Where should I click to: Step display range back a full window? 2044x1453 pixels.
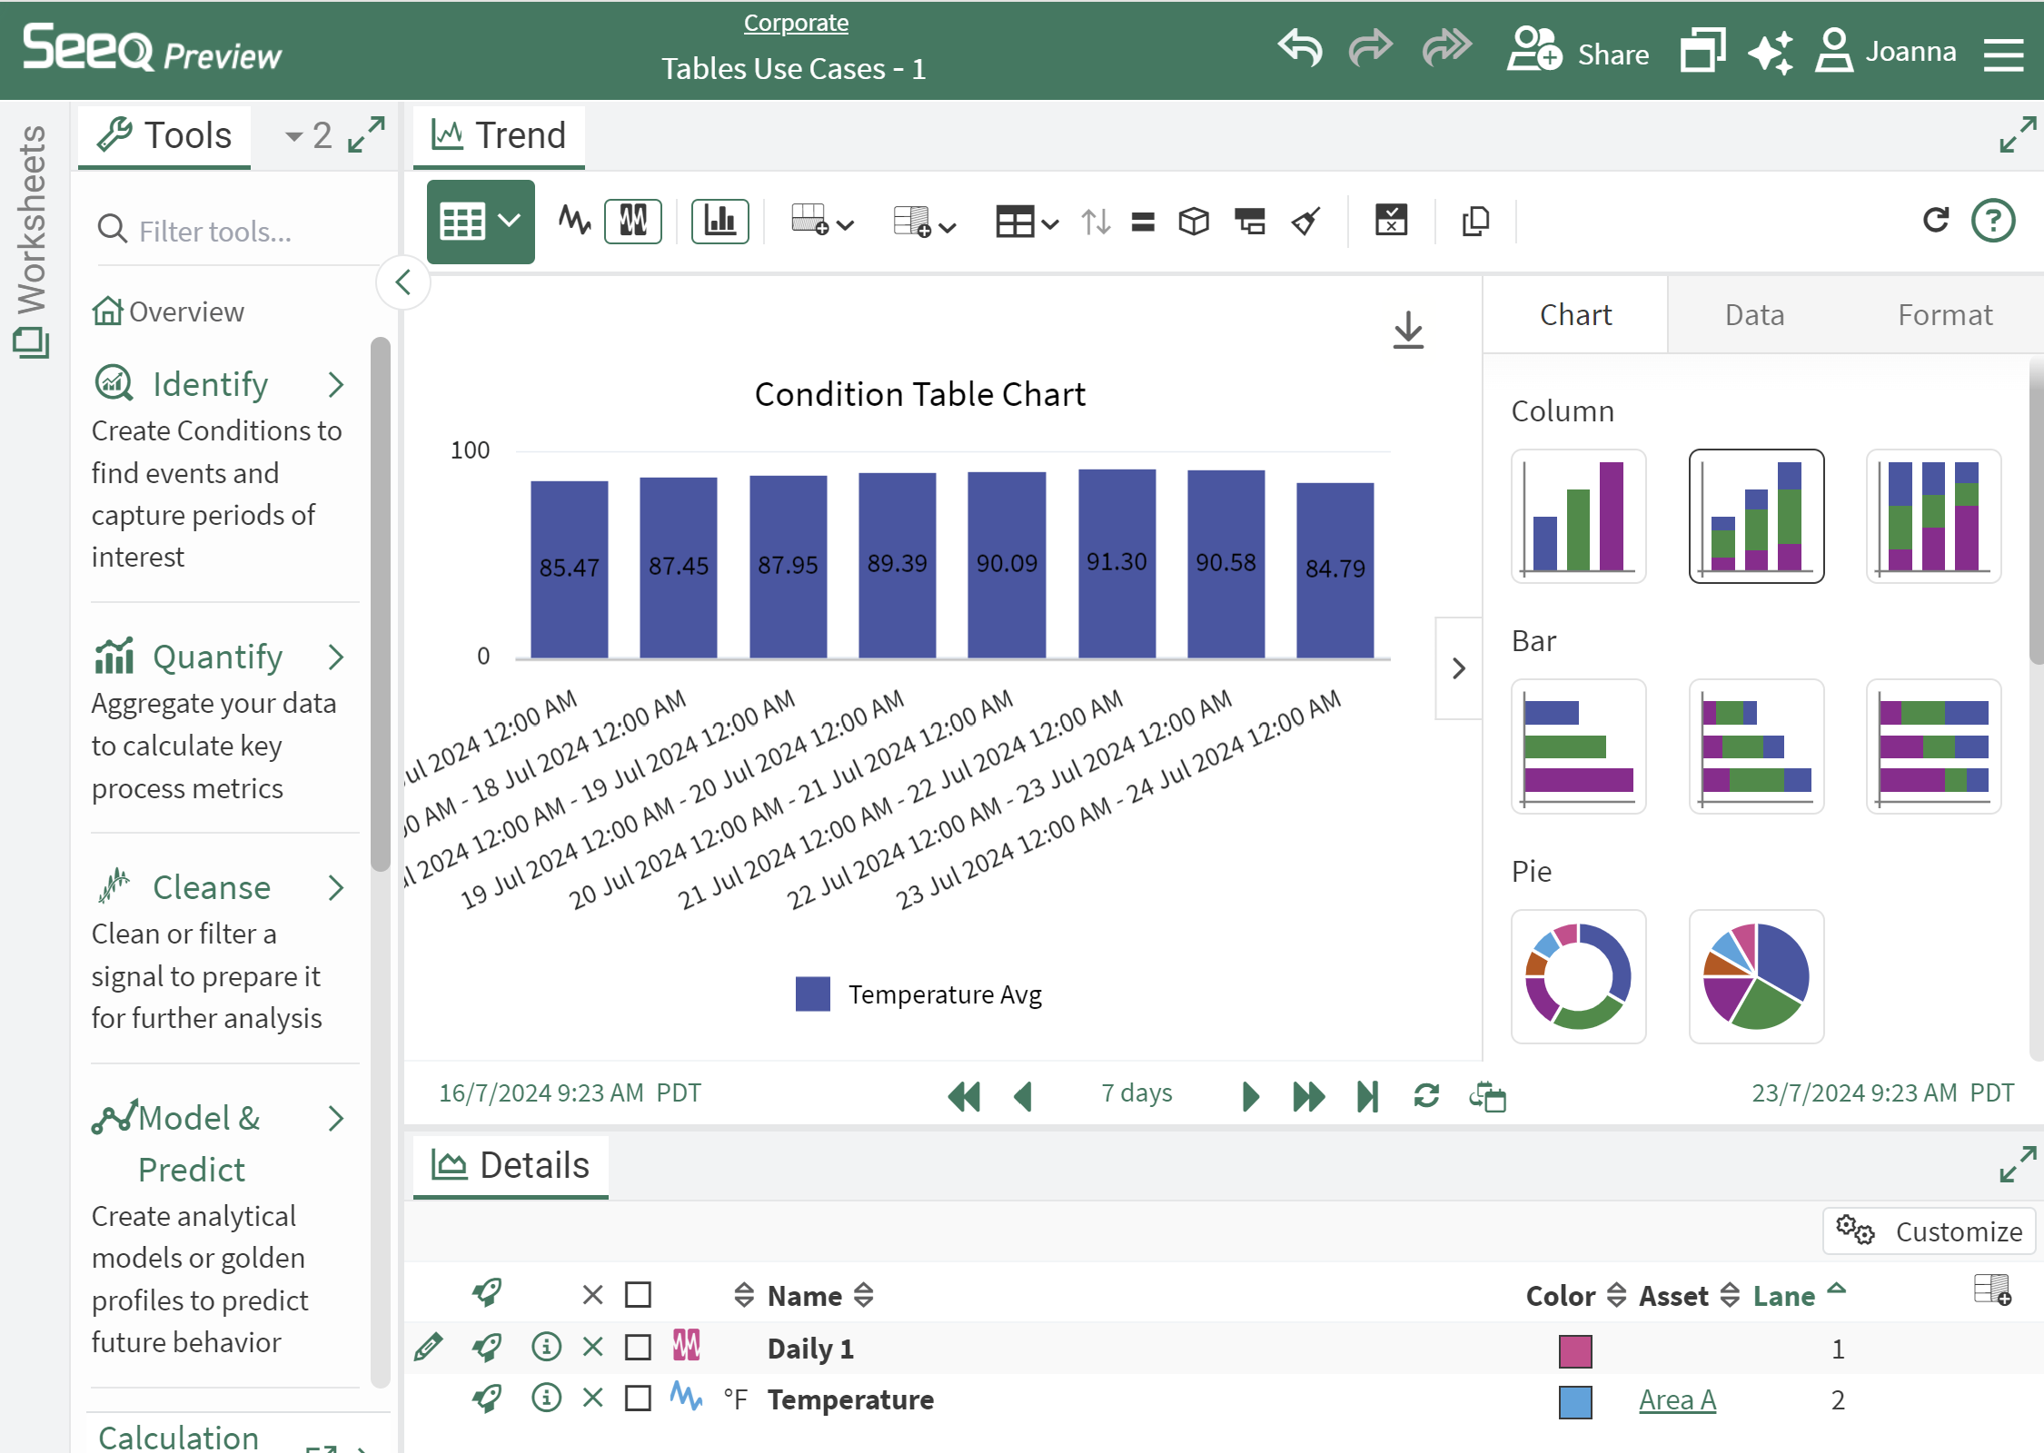pos(964,1096)
